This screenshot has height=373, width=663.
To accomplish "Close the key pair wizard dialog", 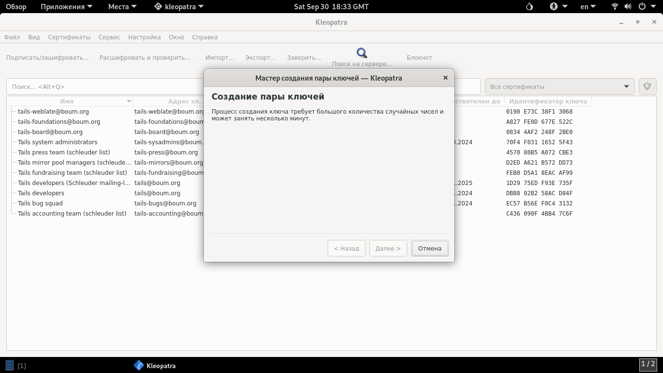I will [x=445, y=78].
